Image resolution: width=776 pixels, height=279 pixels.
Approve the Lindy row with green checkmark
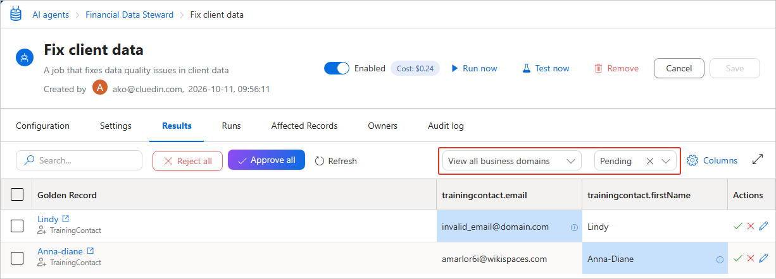[x=737, y=226]
